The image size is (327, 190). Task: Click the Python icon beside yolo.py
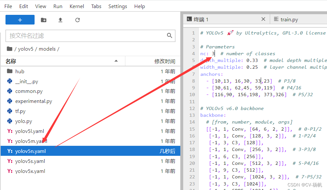tap(10, 121)
